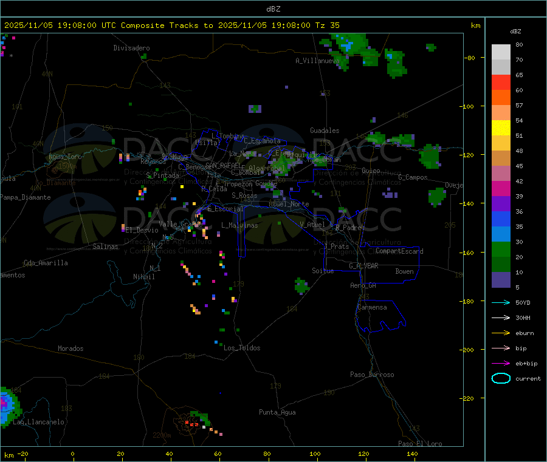Viewport: 547px width, 462px height.
Task: Click the Bowen location label
Action: [404, 271]
